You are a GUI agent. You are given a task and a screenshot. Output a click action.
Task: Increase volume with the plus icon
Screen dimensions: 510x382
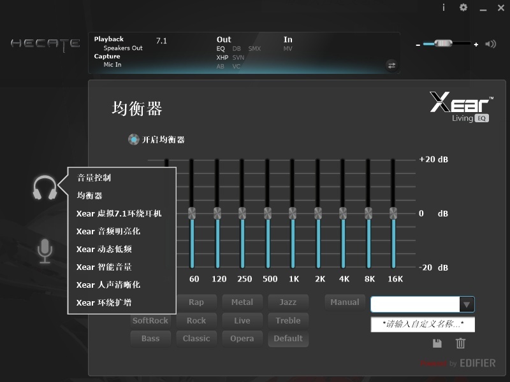pyautogui.click(x=476, y=45)
